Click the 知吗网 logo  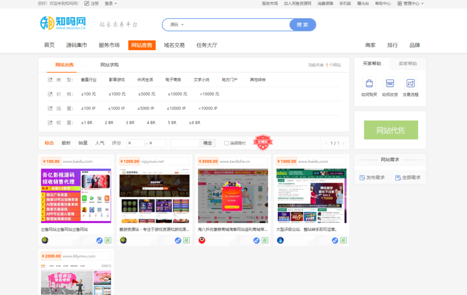63,23
